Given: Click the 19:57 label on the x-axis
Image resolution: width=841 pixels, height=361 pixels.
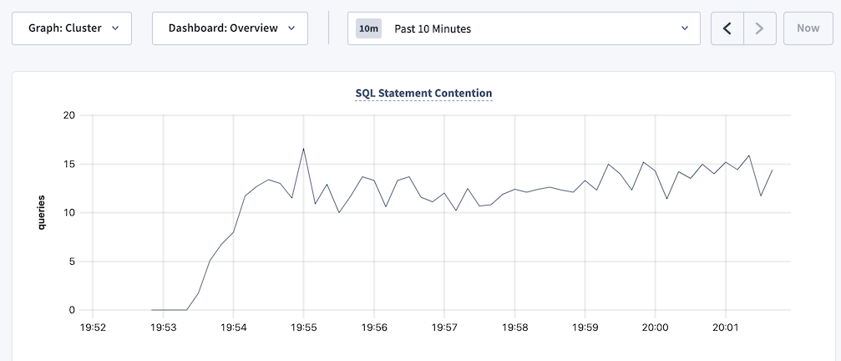Looking at the screenshot, I should coord(444,328).
